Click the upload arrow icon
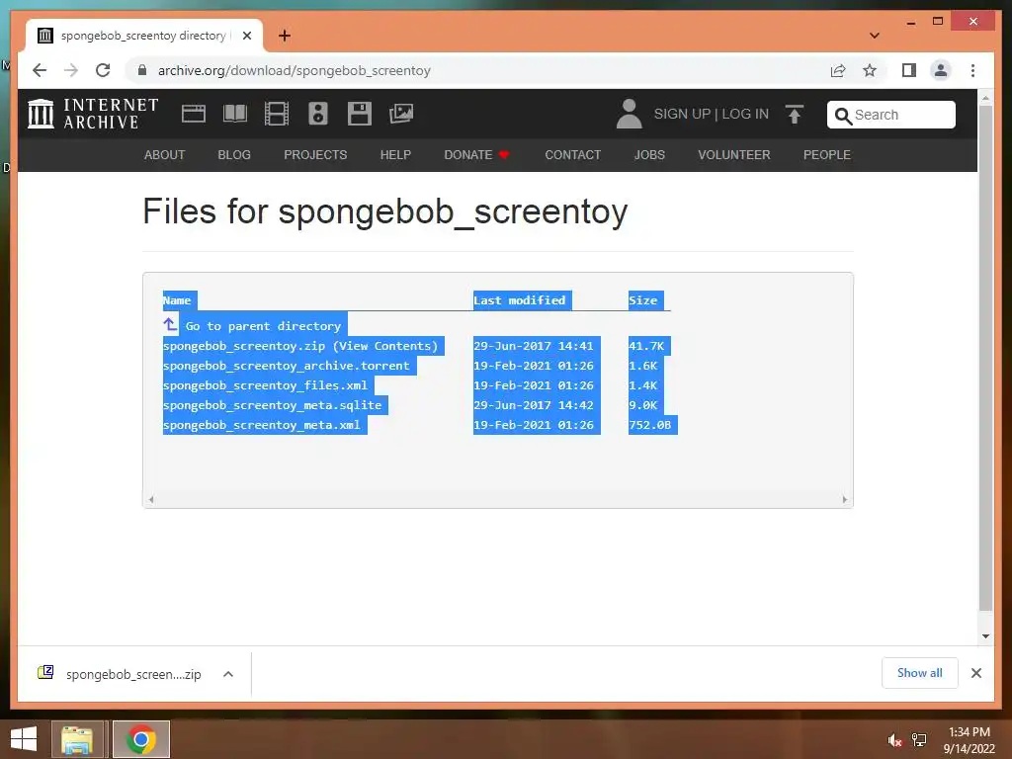Viewport: 1012px width, 759px height. (795, 115)
